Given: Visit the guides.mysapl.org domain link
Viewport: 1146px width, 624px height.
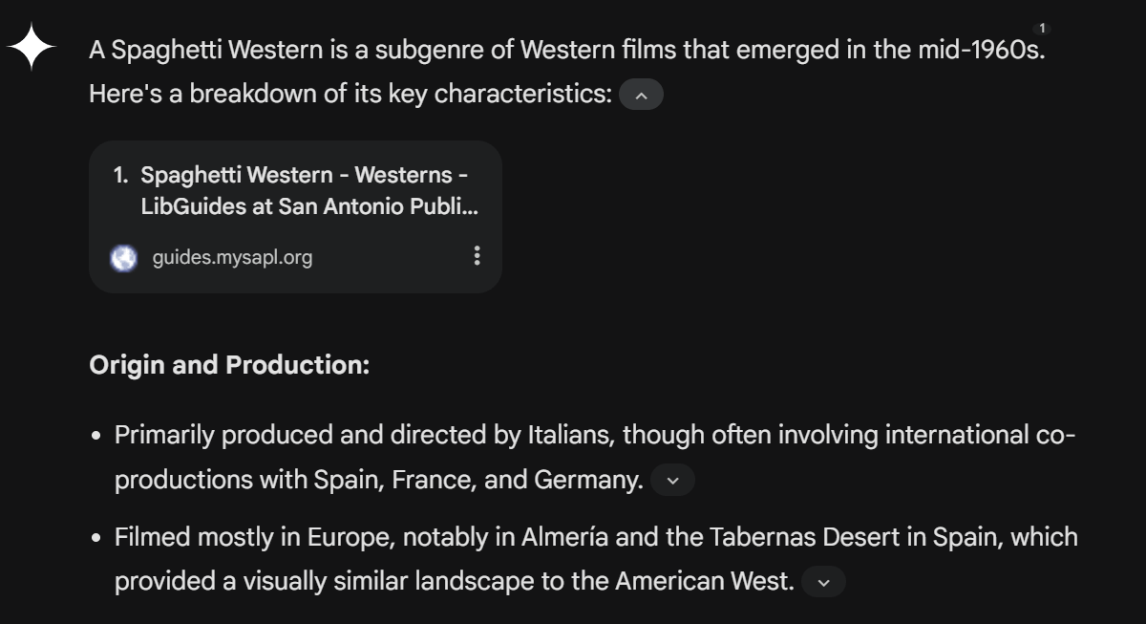Looking at the screenshot, I should [x=232, y=257].
